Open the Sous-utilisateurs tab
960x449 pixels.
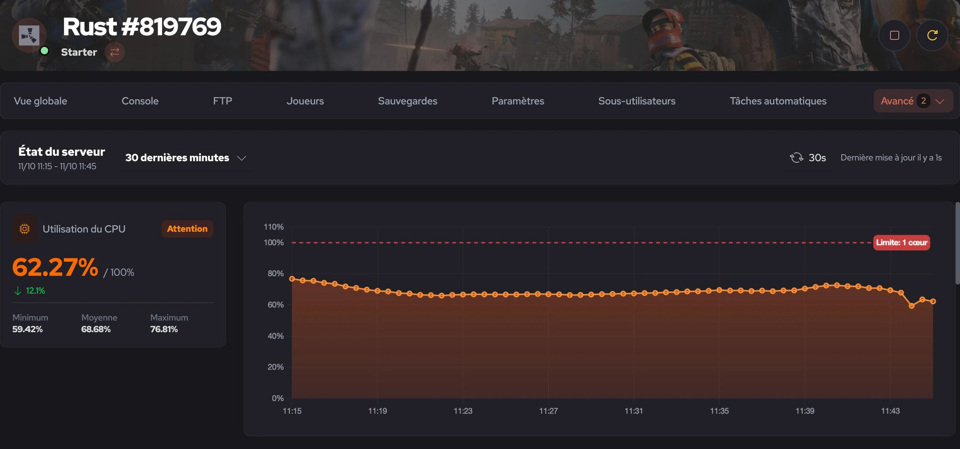pos(637,101)
